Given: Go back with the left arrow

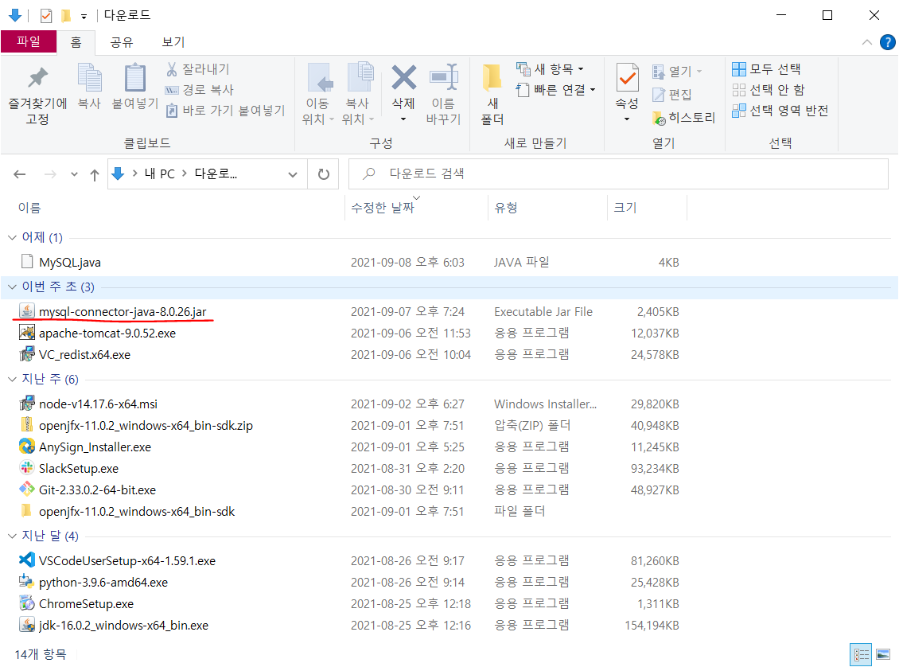Looking at the screenshot, I should (x=20, y=174).
